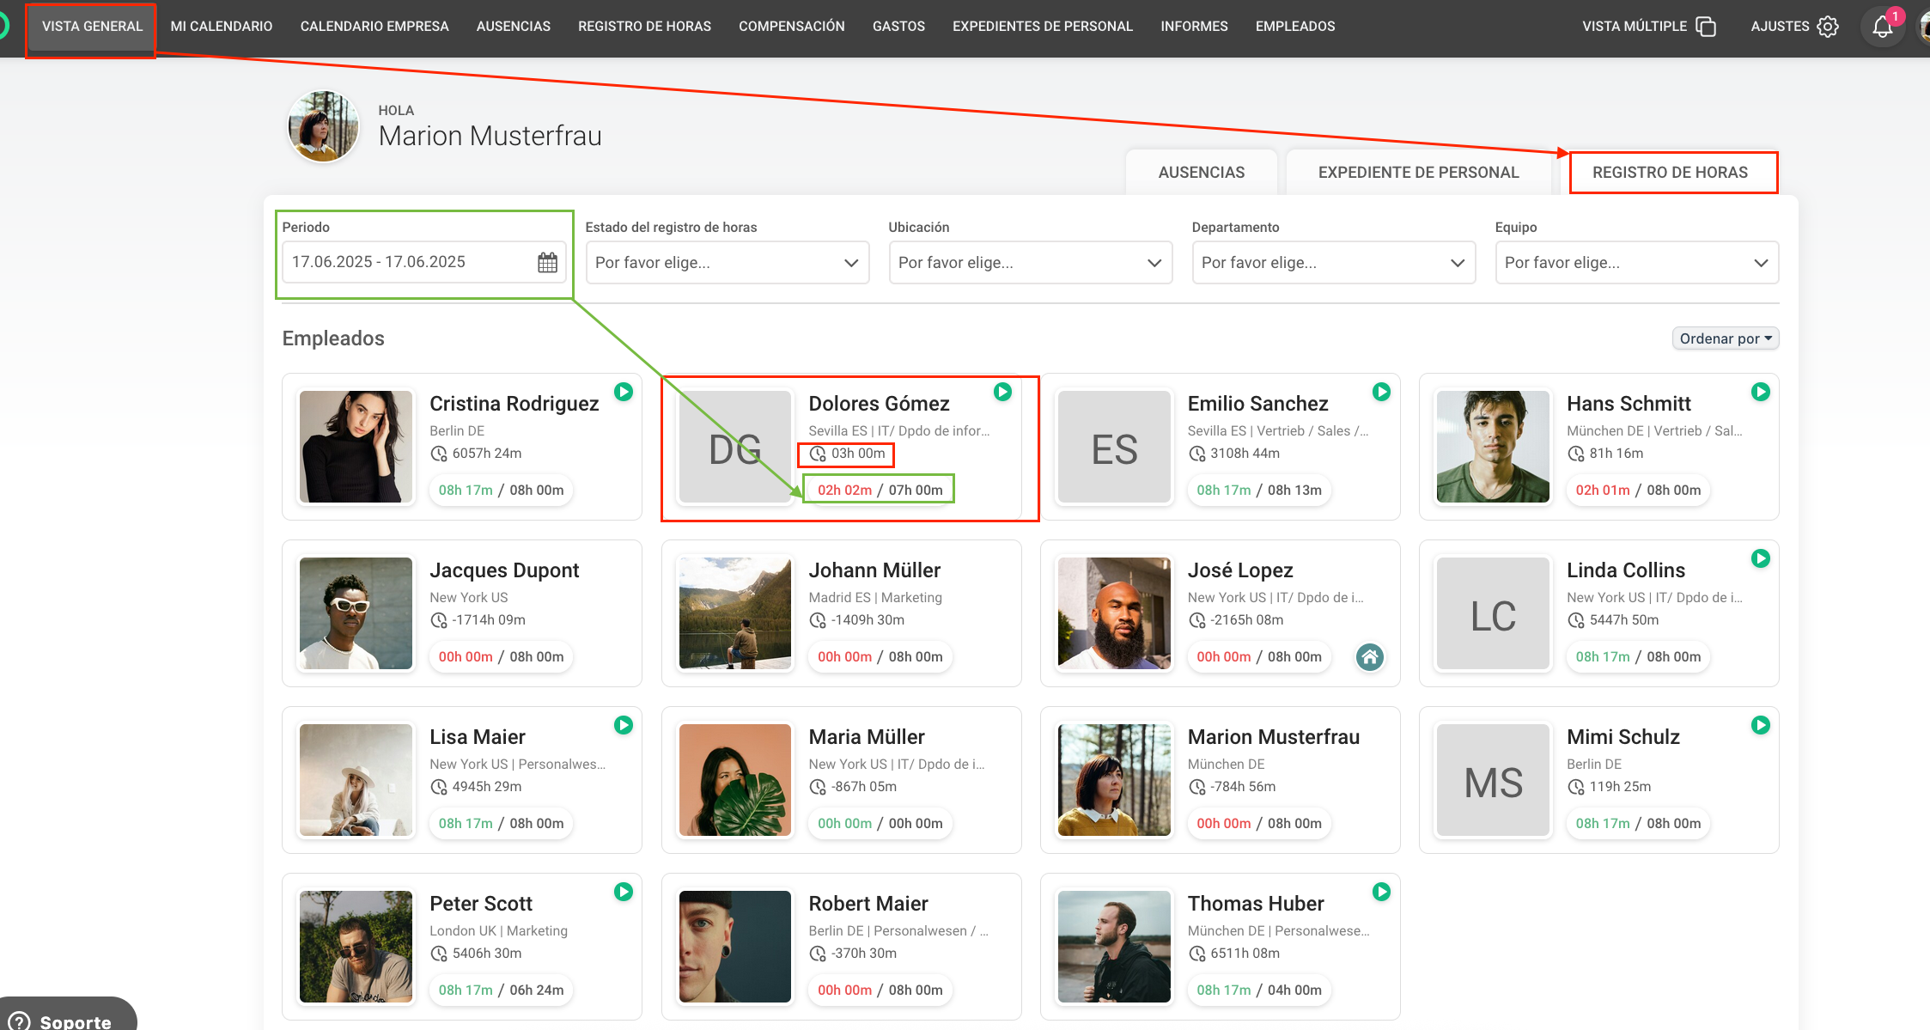Viewport: 1930px width, 1030px height.
Task: Click the green play icon on Thomas Huber
Action: (1381, 892)
